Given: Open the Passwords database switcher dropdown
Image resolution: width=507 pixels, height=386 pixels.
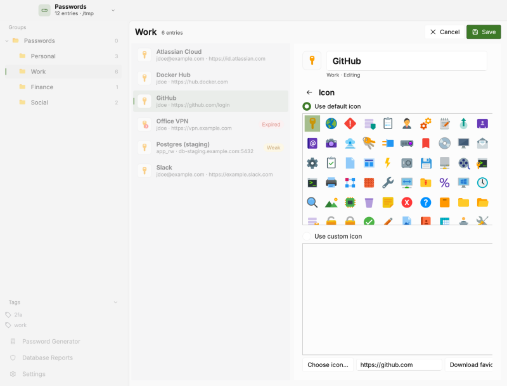Looking at the screenshot, I should point(77,10).
